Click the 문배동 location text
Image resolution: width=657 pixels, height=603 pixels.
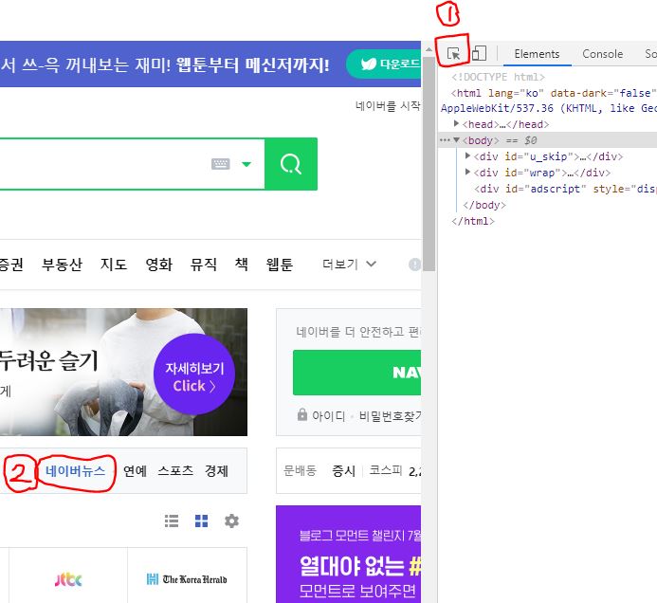300,470
